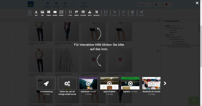The image size is (202, 106).
Task: Play the Abenteuer-Touren tutorial video
Action: tap(88, 83)
